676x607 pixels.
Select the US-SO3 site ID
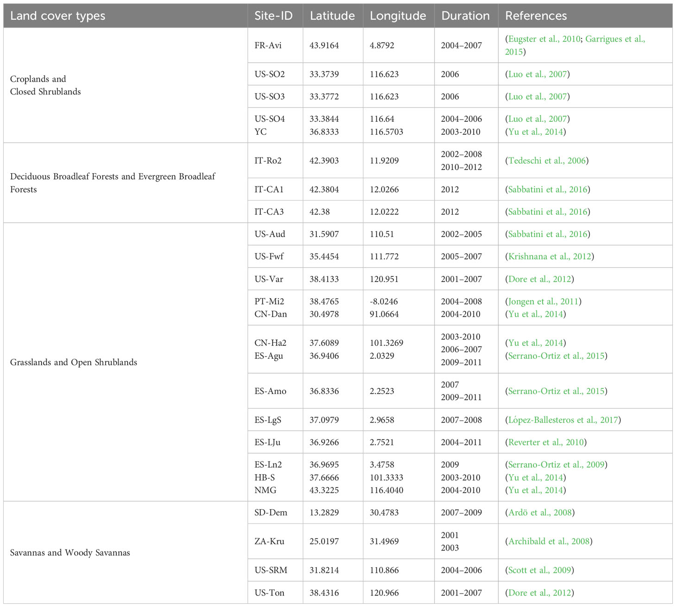click(269, 97)
